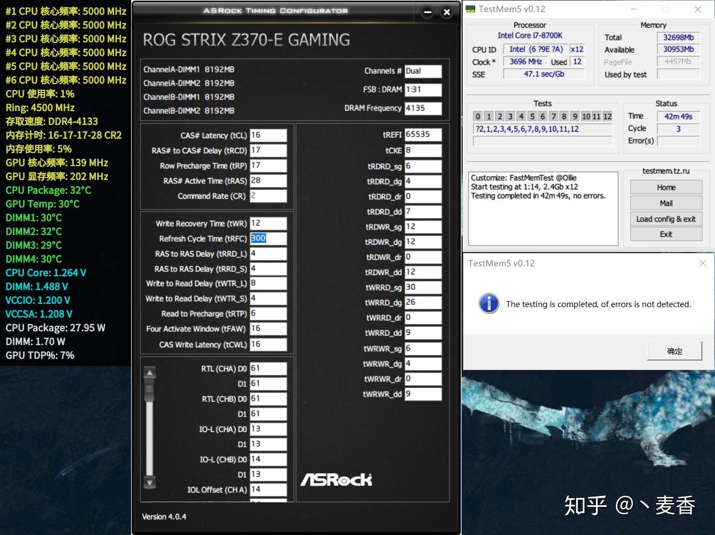Click the blue information icon in dialog
Image resolution: width=715 pixels, height=535 pixels.
coord(489,303)
